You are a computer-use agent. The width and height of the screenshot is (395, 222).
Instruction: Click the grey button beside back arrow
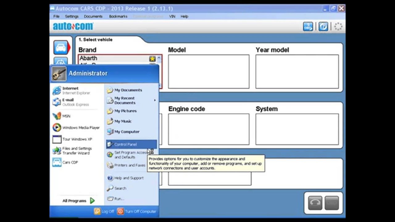(332, 203)
